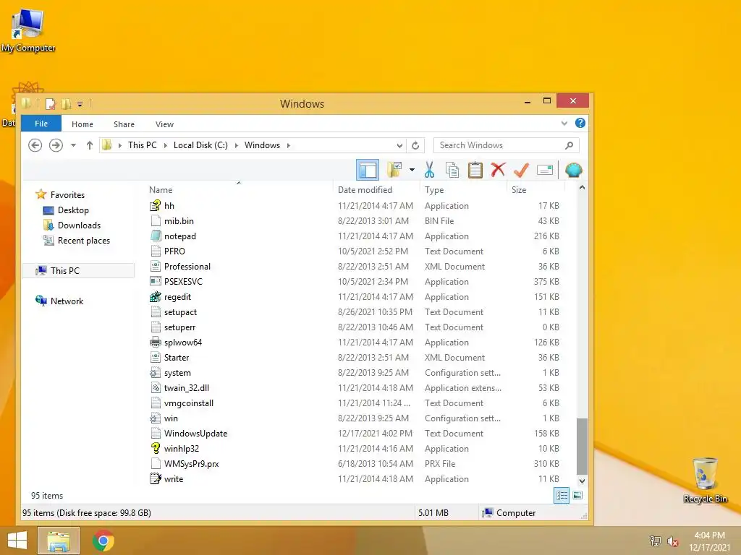Select Recent places in navigation pane
The height and width of the screenshot is (555, 741).
pos(84,240)
